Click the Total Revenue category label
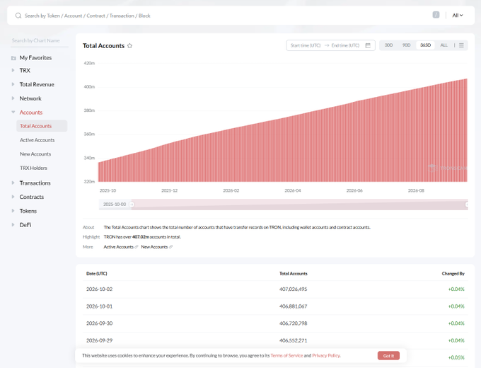Screen dimensions: 481x368 coord(37,84)
